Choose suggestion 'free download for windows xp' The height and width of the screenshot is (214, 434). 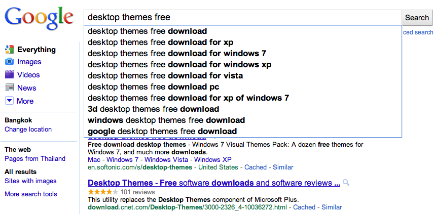[x=243, y=65]
